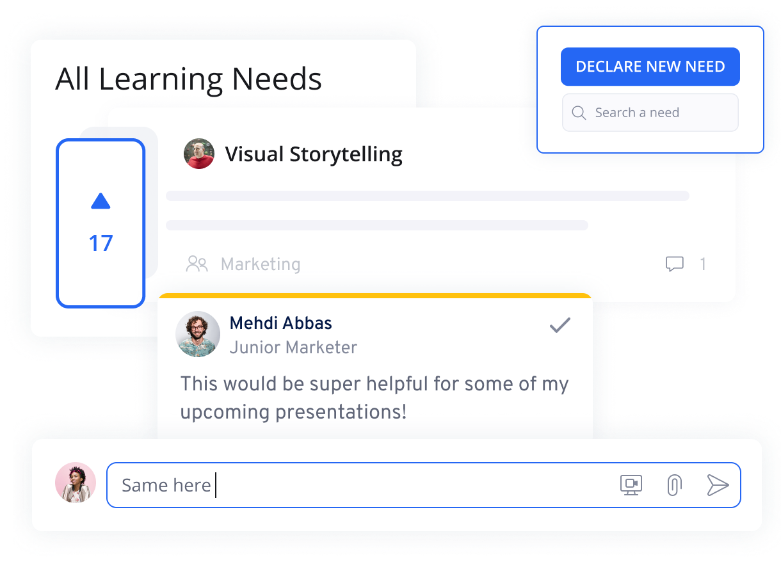Click into the "Search a need" field
Screen dimensions: 781x576
[659, 113]
